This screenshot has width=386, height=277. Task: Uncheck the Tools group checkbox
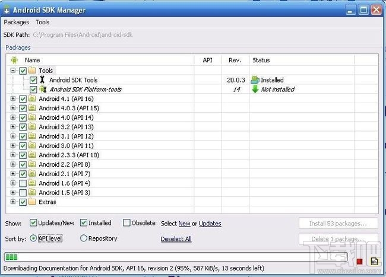(x=23, y=71)
